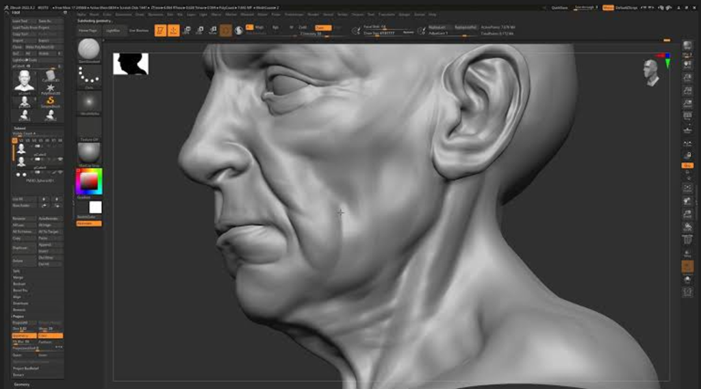Select the SimpleBrush tool icon
The width and height of the screenshot is (701, 389).
[50, 101]
